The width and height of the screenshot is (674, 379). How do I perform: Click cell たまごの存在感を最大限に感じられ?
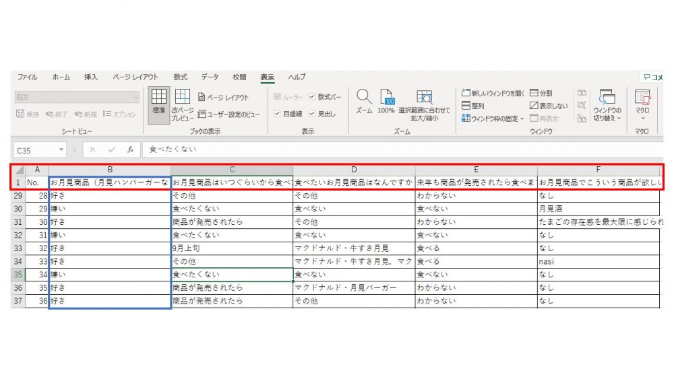pos(600,222)
